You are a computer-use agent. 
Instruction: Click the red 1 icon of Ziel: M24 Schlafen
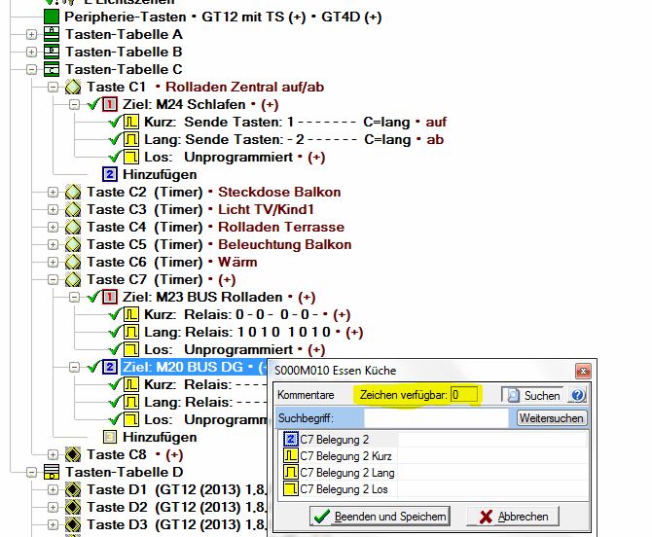(110, 105)
